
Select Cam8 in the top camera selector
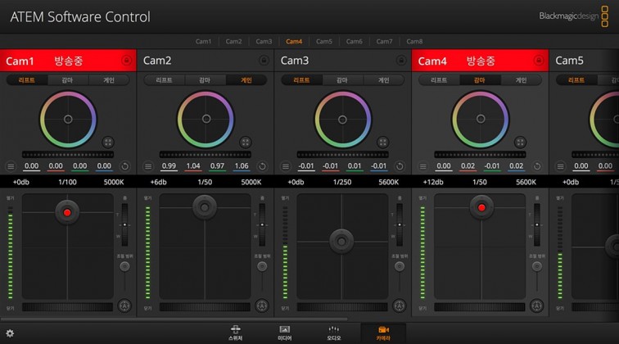tap(414, 41)
